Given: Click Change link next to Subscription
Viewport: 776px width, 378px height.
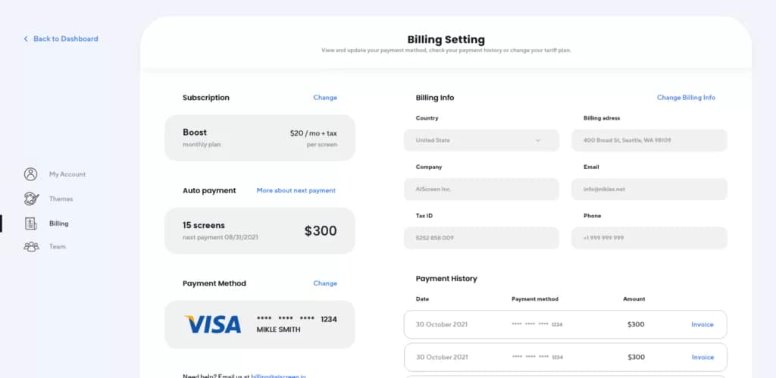Looking at the screenshot, I should point(325,98).
